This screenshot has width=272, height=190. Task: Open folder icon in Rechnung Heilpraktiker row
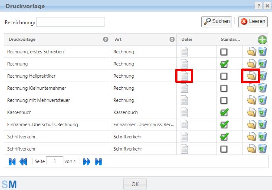[251, 76]
